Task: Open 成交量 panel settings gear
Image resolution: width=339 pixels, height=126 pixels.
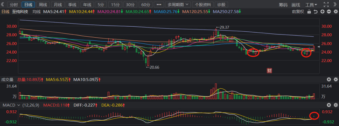Action: coord(335,80)
